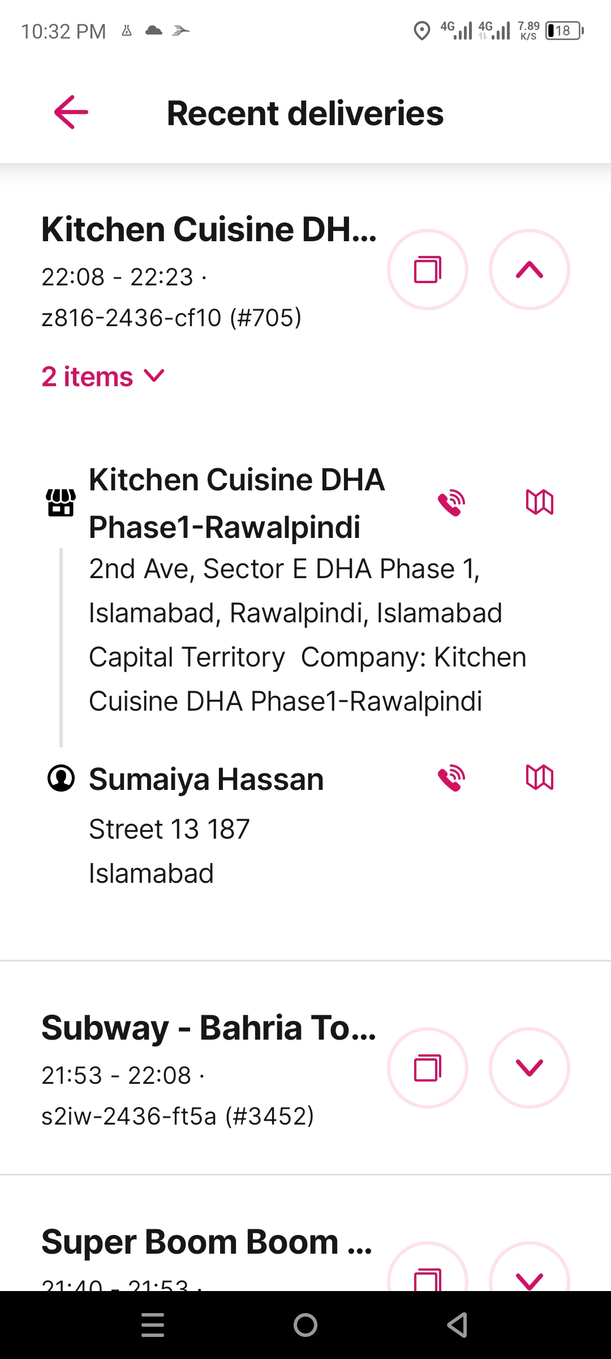Tap the Android home button
The image size is (611, 1359).
(x=305, y=1325)
